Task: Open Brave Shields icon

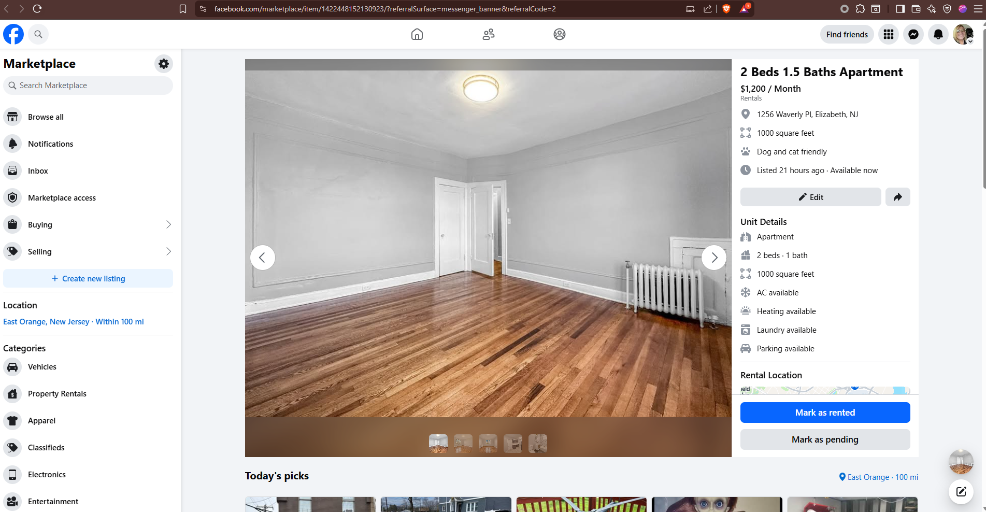Action: (x=726, y=9)
